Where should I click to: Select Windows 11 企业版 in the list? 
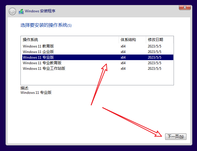98,52
